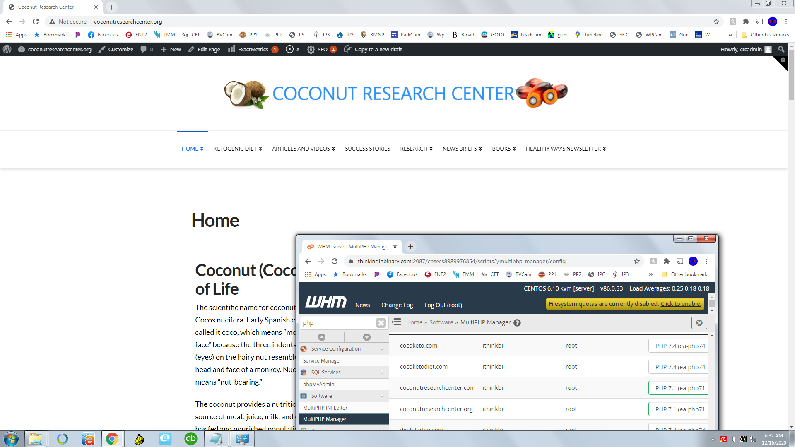This screenshot has height=447, width=795.
Task: Open the Ketogenic Diet menu
Action: tap(238, 149)
